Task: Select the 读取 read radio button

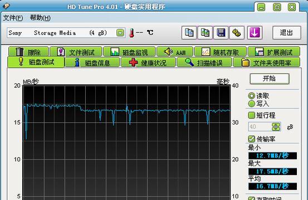Action: click(x=251, y=96)
